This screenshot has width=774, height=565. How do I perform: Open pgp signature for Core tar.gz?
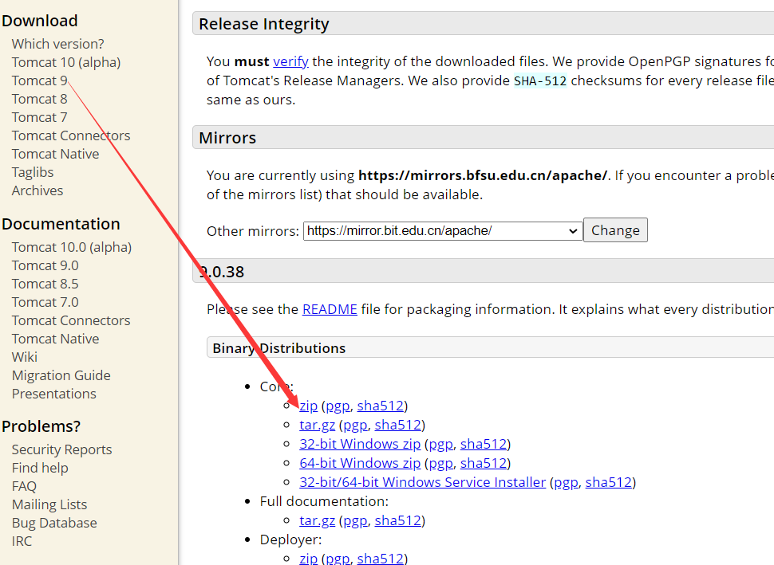(x=355, y=425)
